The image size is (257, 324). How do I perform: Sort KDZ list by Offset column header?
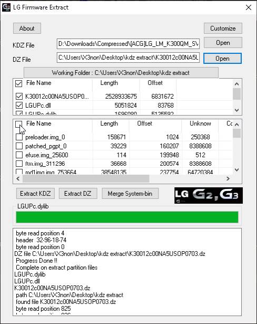(x=155, y=83)
